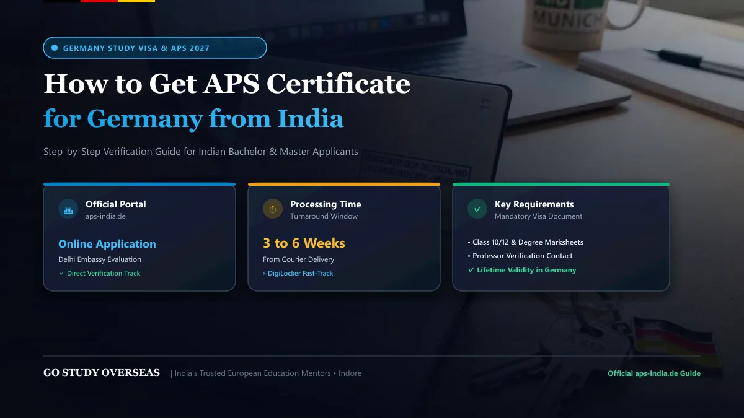
Task: Click 'Mandatory Visa Document' subtitle
Action: pos(539,216)
